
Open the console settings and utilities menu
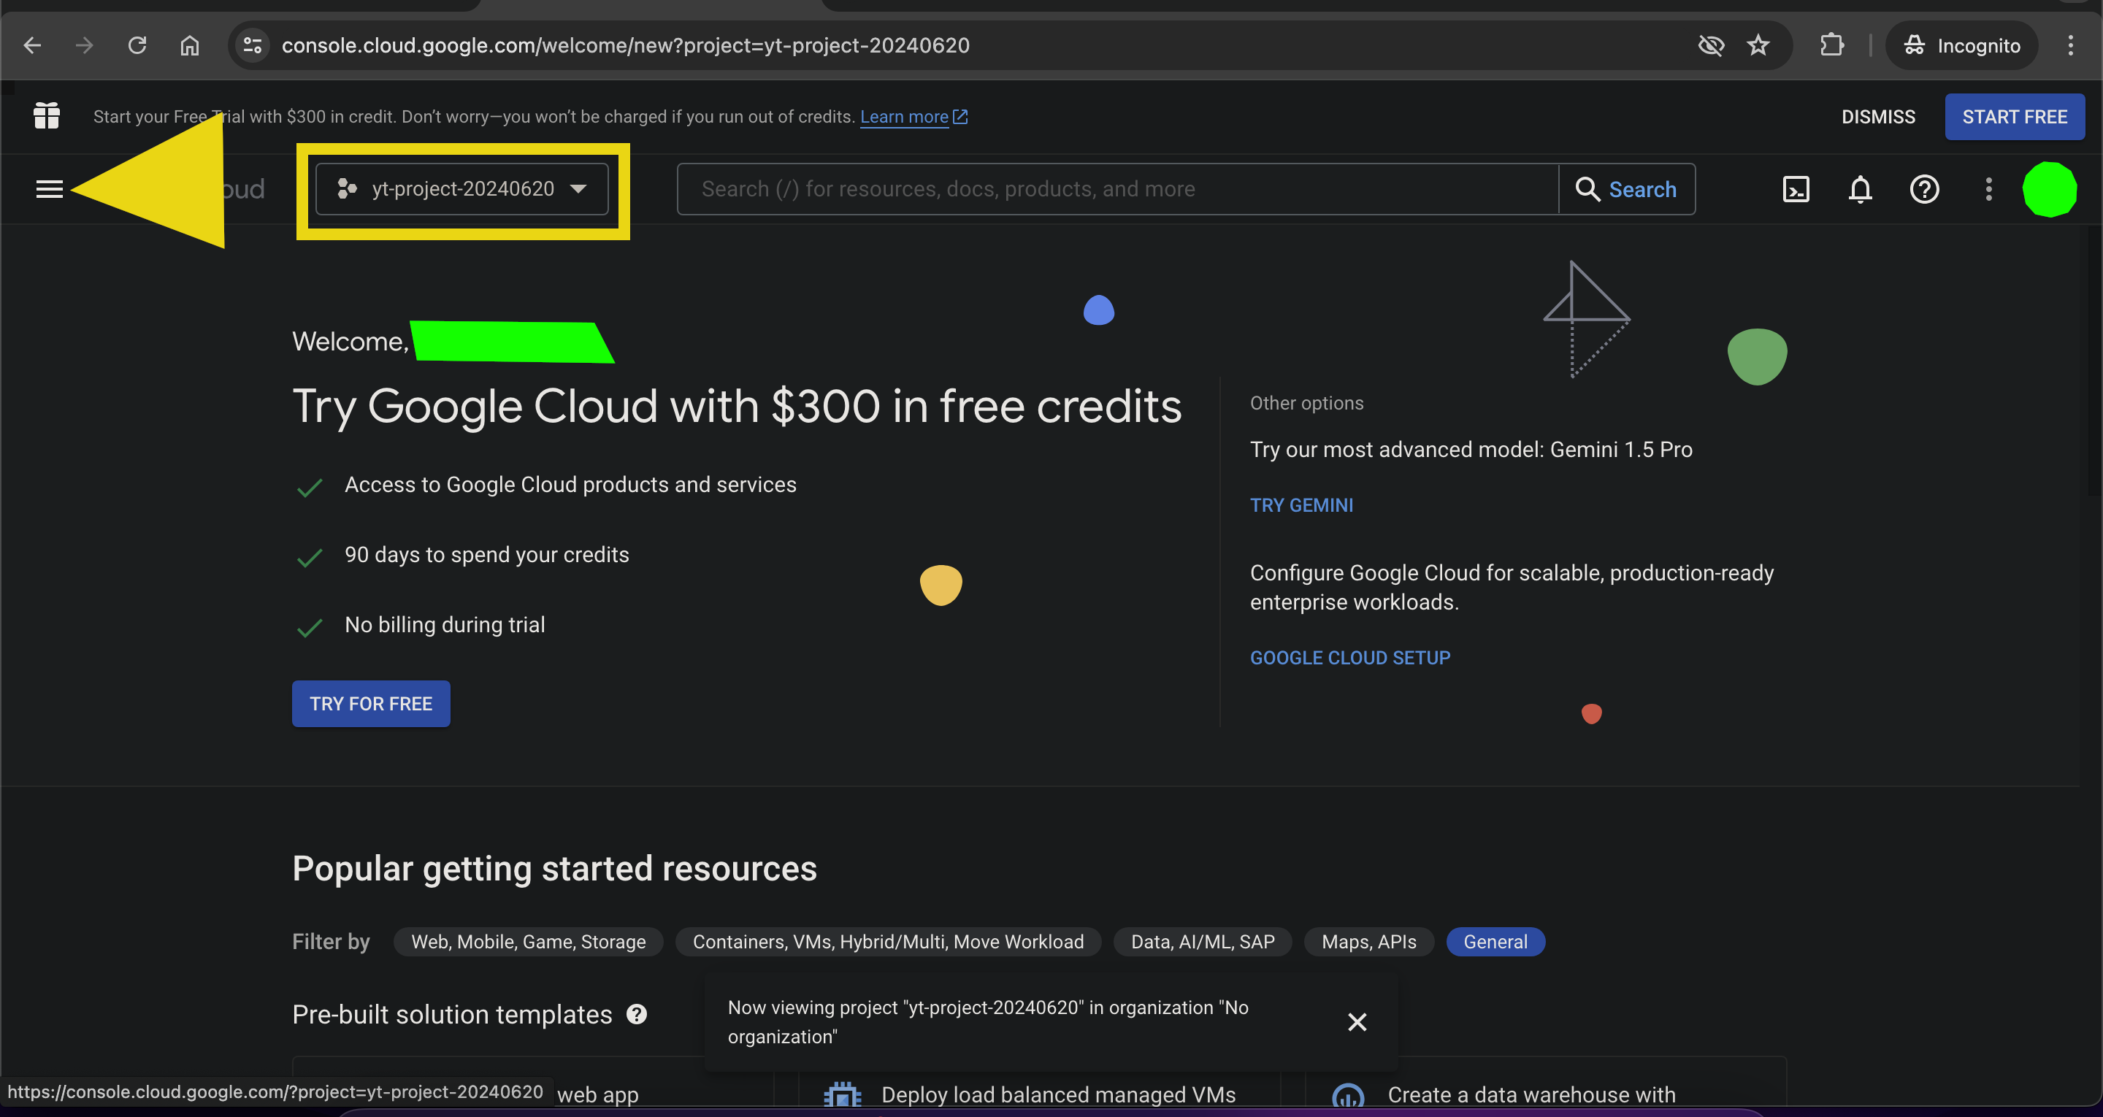(1988, 189)
